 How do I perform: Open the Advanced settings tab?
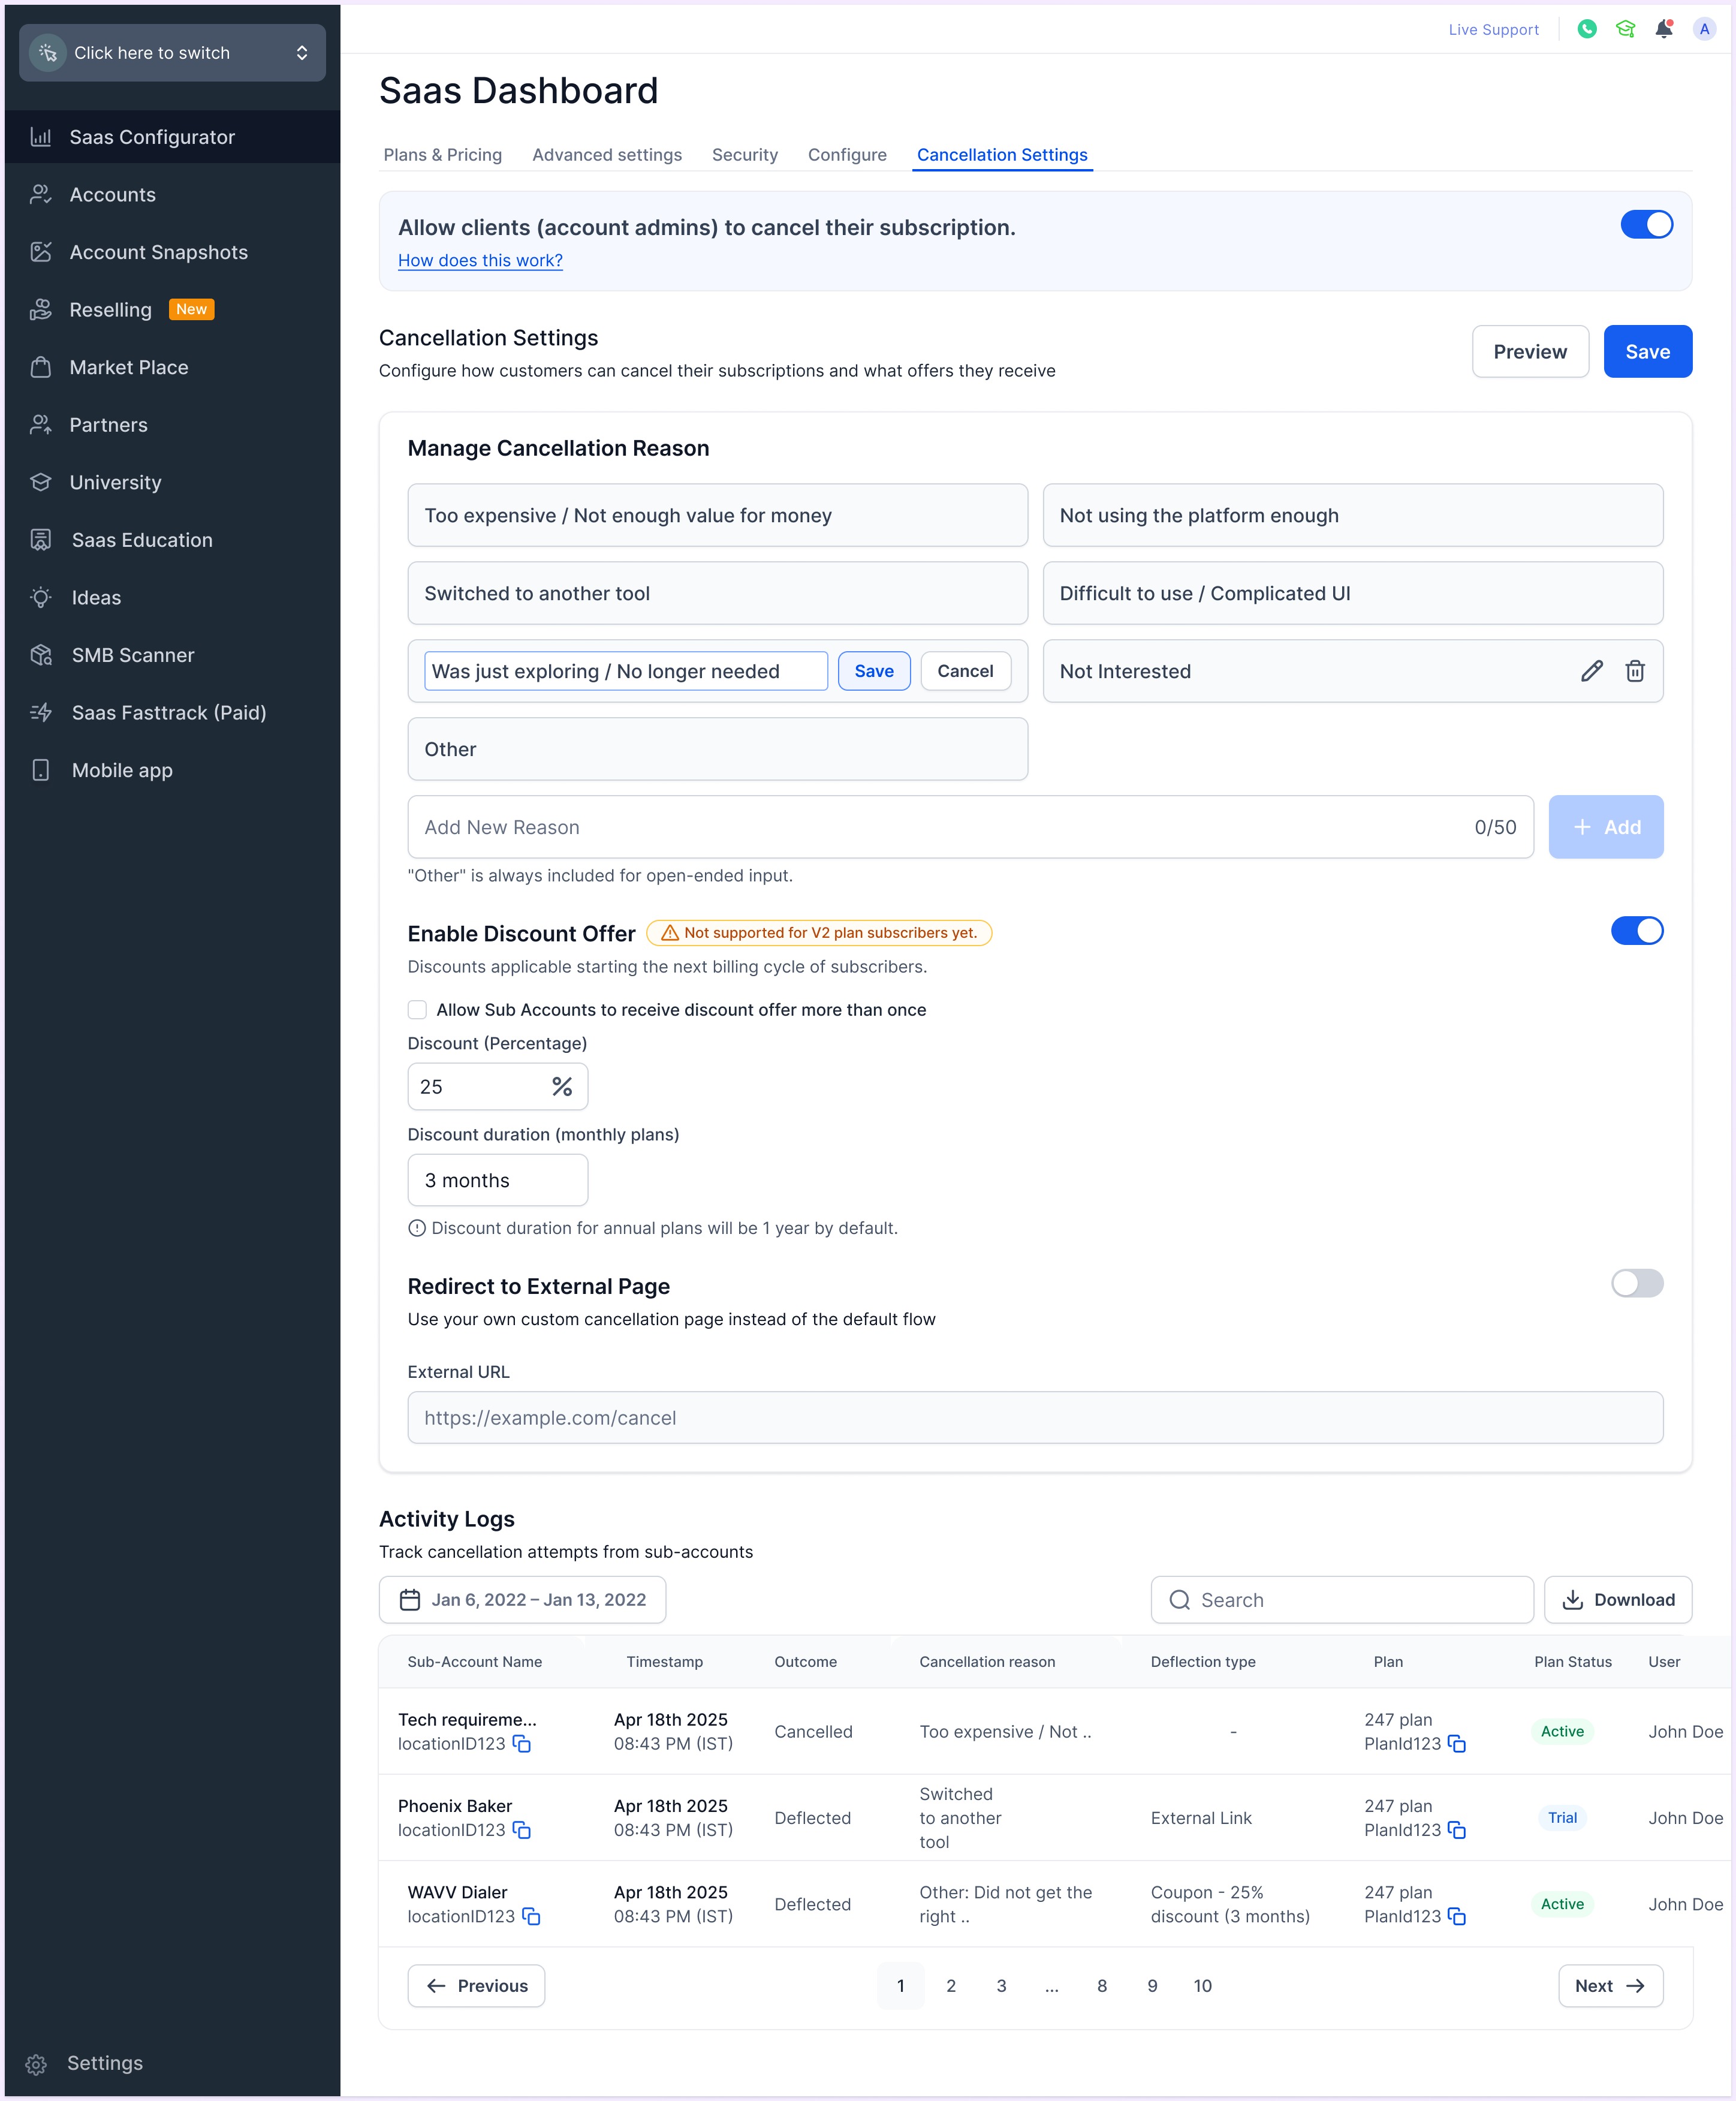click(x=606, y=155)
